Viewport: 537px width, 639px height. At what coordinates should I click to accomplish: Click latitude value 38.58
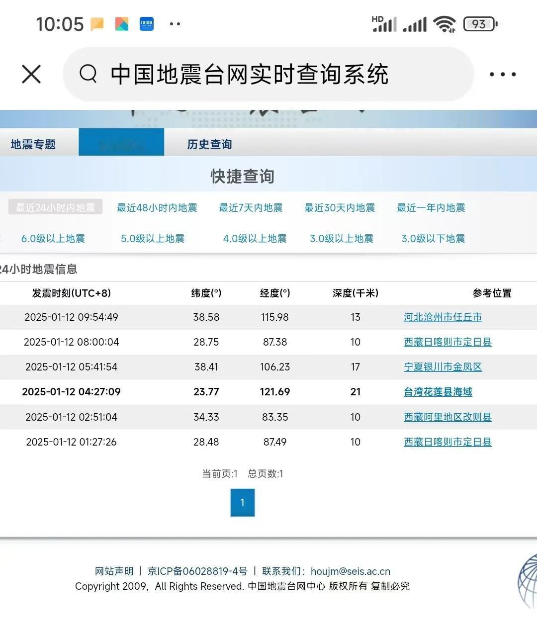tap(206, 317)
